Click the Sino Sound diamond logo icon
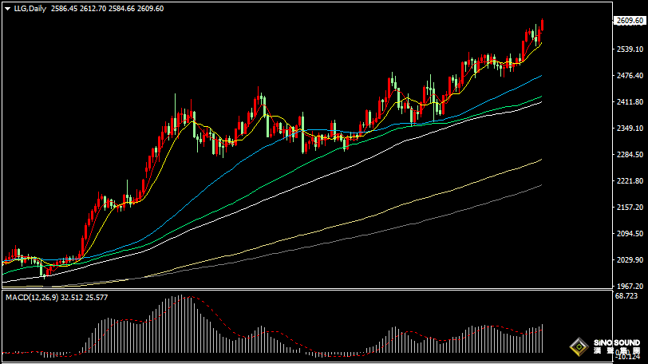The width and height of the screenshot is (648, 364). (579, 346)
